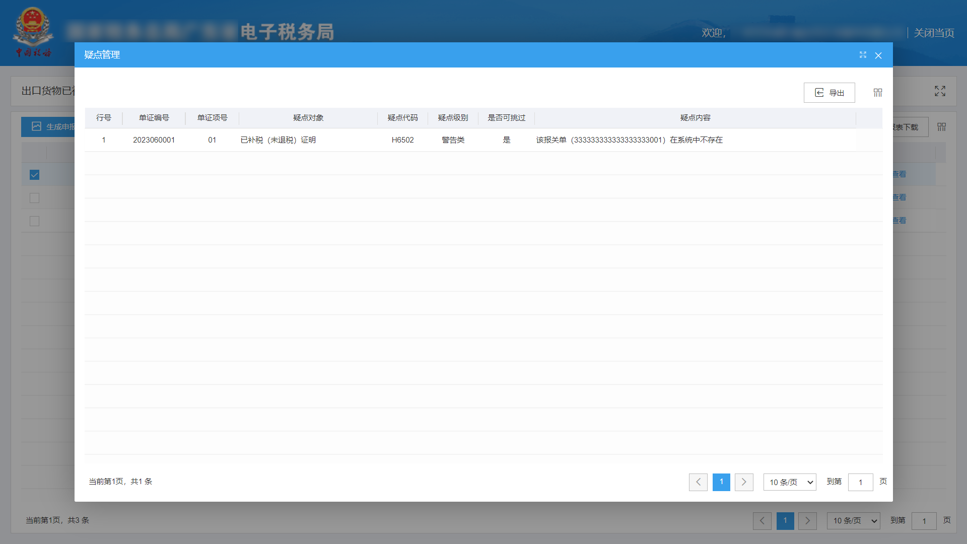
Task: Open column settings grid icon in dialog
Action: tap(878, 93)
